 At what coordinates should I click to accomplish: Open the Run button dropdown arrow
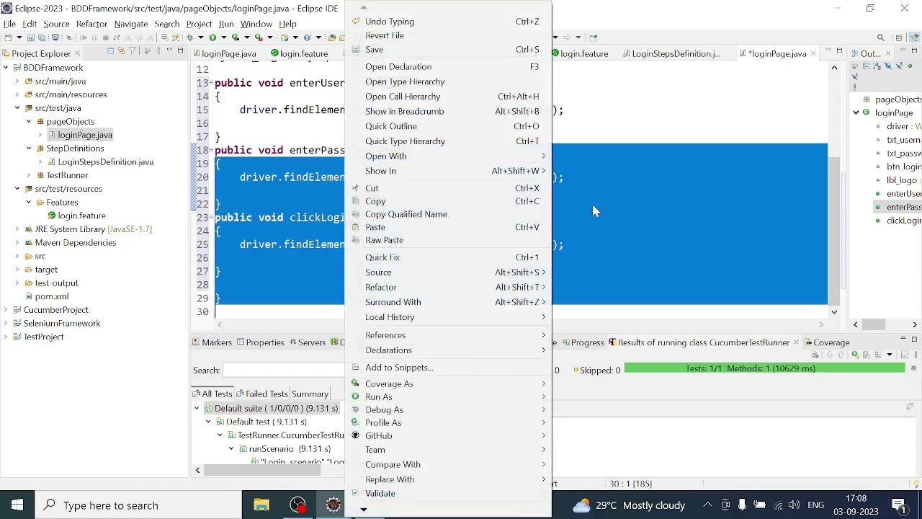click(224, 37)
